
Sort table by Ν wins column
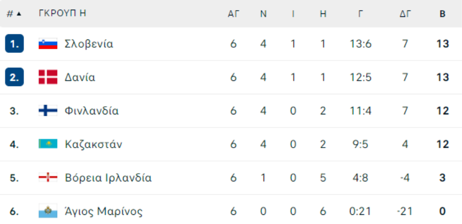tap(263, 14)
